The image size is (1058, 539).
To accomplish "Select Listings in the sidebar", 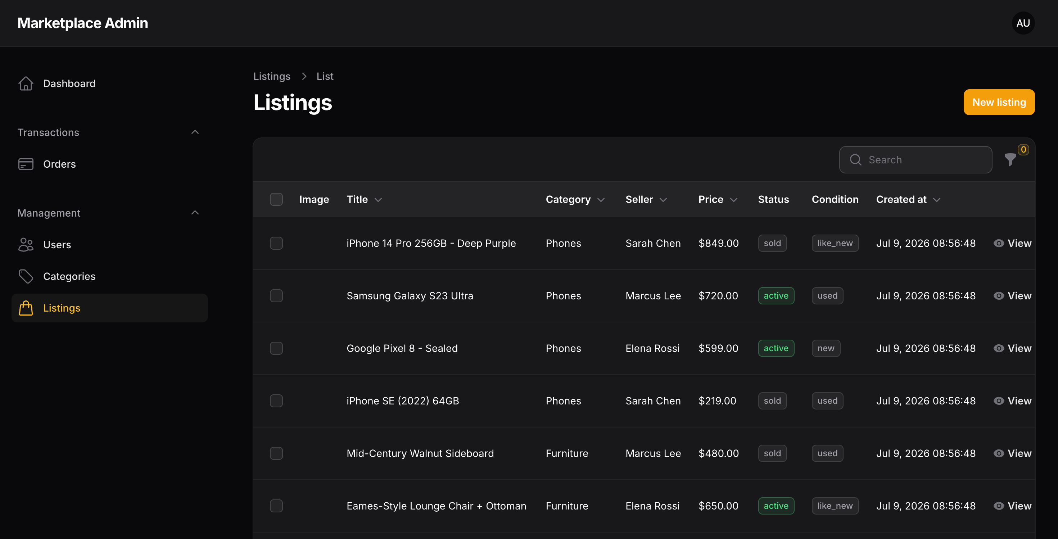I will 110,308.
